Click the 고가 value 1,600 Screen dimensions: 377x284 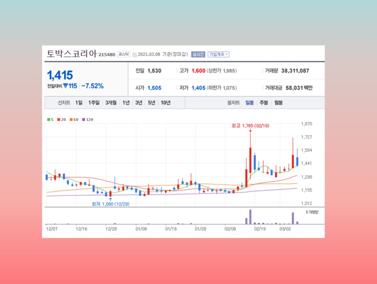[x=198, y=71]
